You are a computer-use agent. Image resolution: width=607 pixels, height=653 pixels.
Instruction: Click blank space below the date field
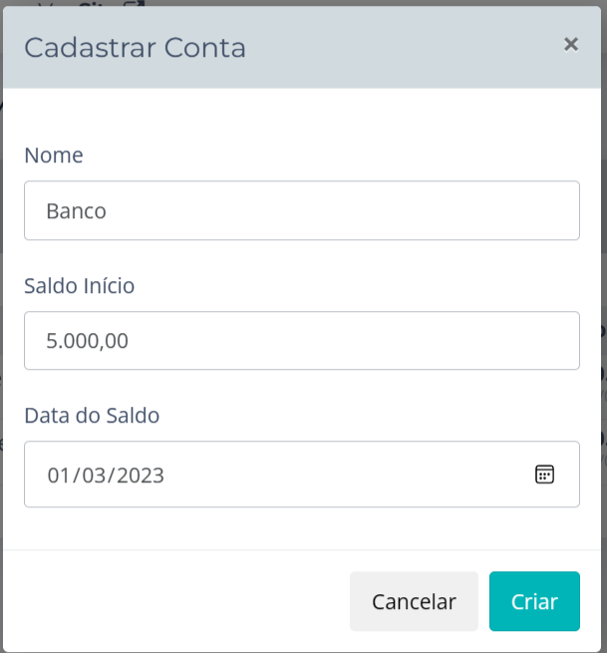(299, 528)
